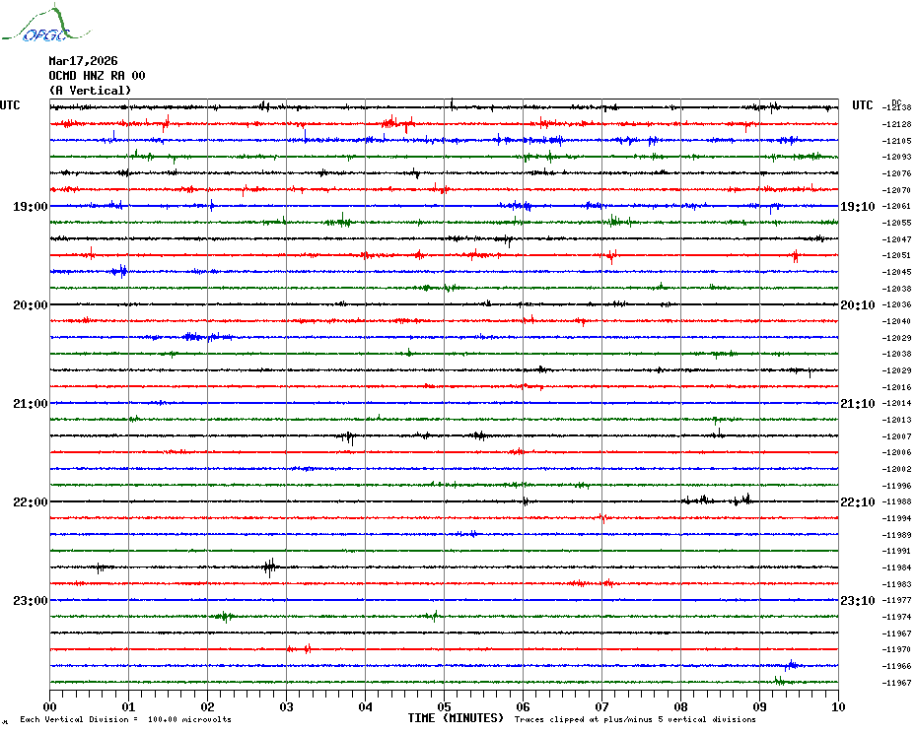
Task: Select the 23:00 time label
Action: (x=31, y=601)
